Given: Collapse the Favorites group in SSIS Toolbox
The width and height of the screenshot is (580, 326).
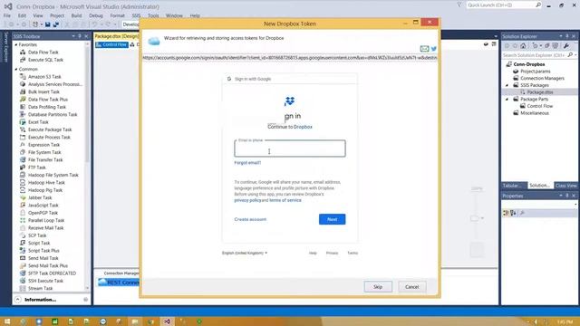Looking at the screenshot, I should (x=16, y=44).
